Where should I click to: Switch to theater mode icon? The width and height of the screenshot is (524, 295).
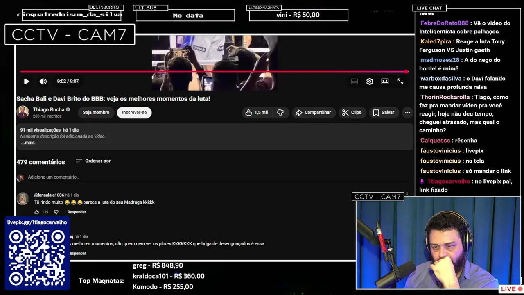point(385,82)
